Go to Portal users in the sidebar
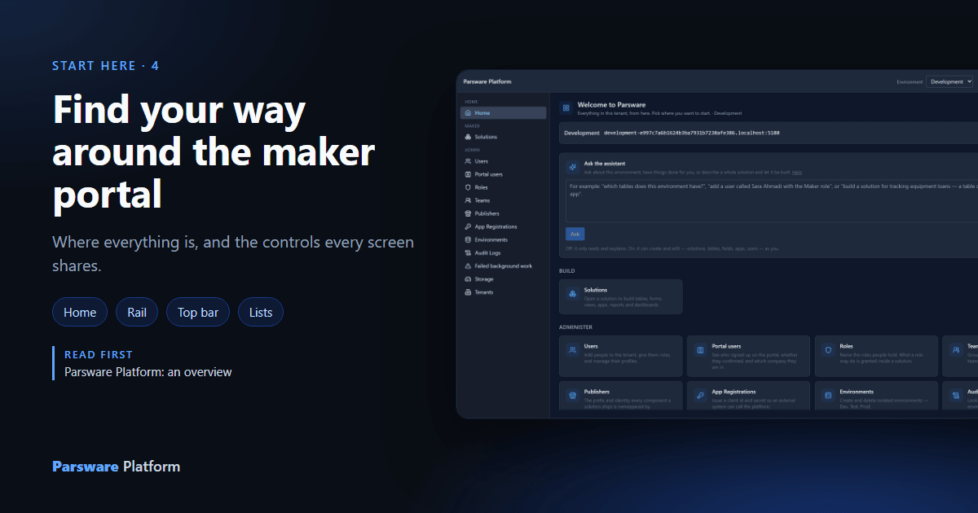Image resolution: width=978 pixels, height=513 pixels. click(x=503, y=174)
